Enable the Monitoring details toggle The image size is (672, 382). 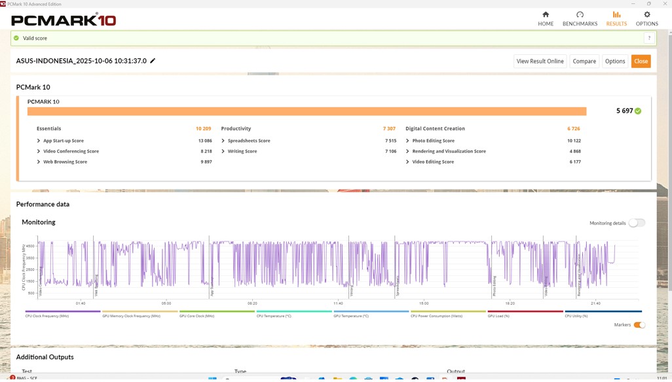point(637,223)
